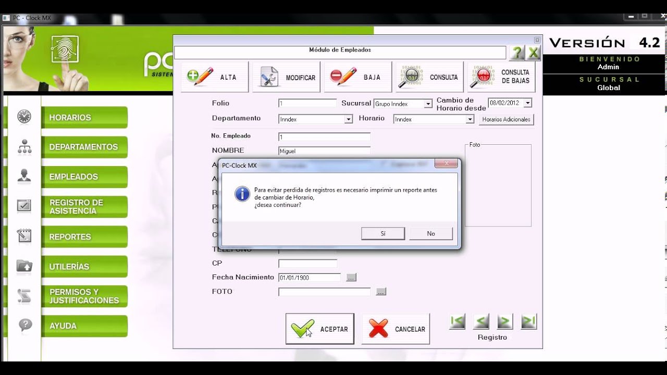Open the EMPLEADOS menu

pos(84,177)
